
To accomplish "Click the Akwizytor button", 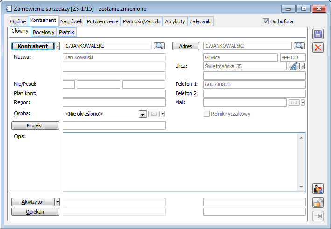I will (33, 202).
